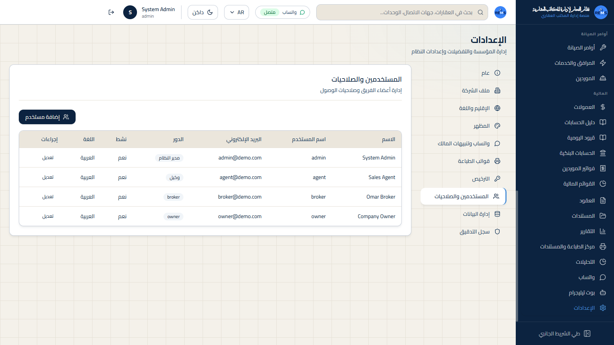
Task: Click broker@demo.com email cell
Action: [x=240, y=197]
